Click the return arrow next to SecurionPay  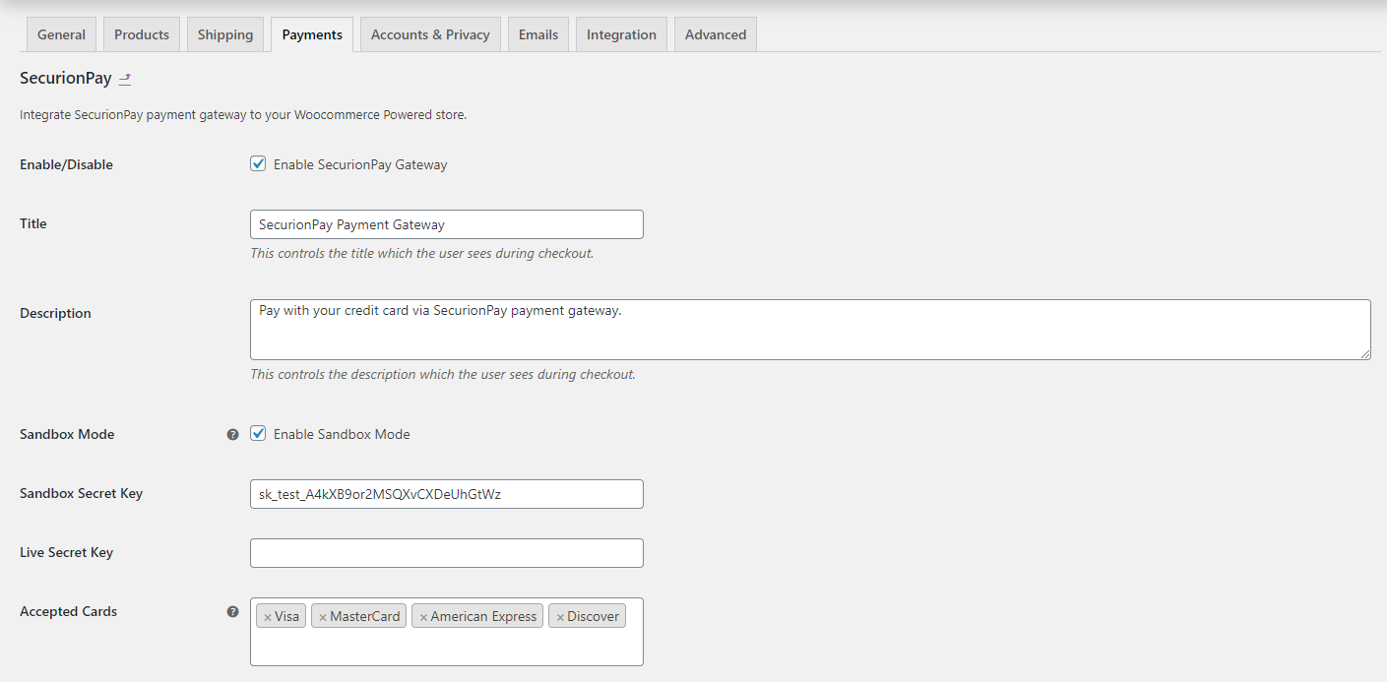[x=125, y=79]
